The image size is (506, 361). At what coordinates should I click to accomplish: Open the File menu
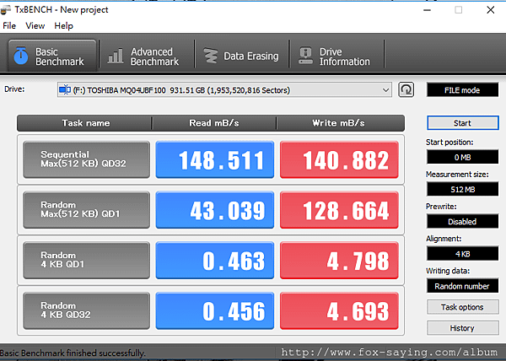[x=9, y=26]
